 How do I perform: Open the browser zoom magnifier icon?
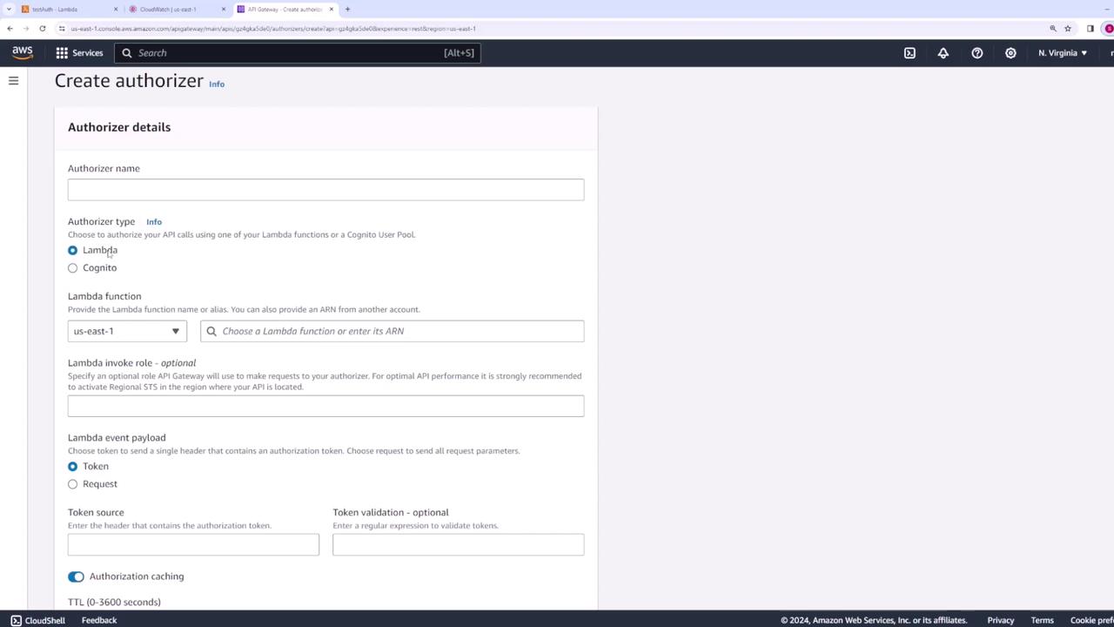click(1053, 29)
